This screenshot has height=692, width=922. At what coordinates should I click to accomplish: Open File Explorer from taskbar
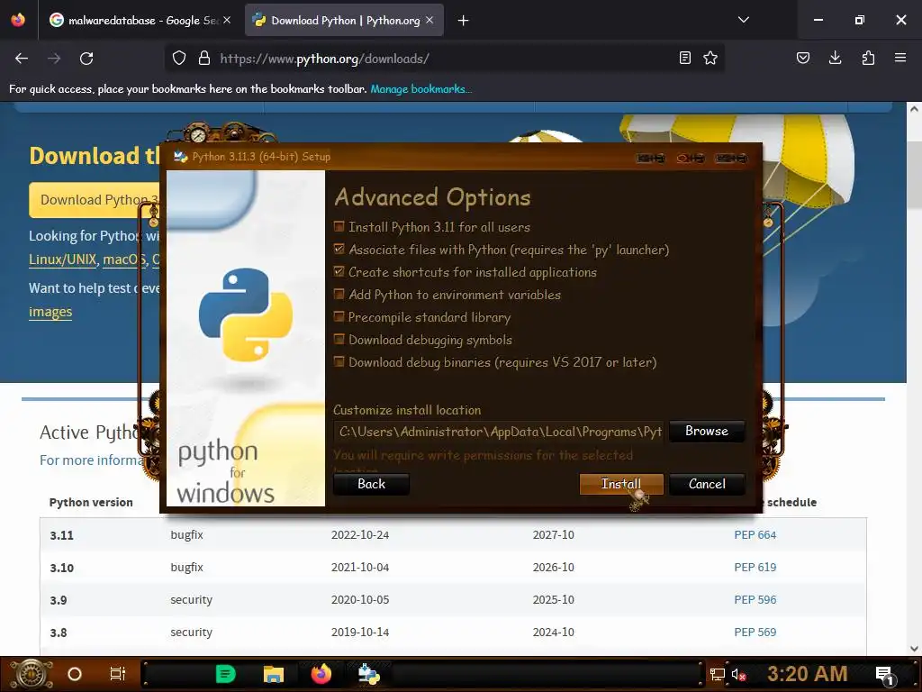(274, 674)
